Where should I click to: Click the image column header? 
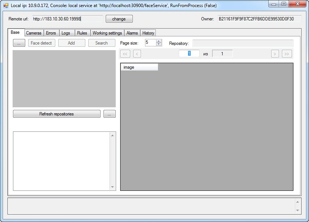[x=139, y=67]
